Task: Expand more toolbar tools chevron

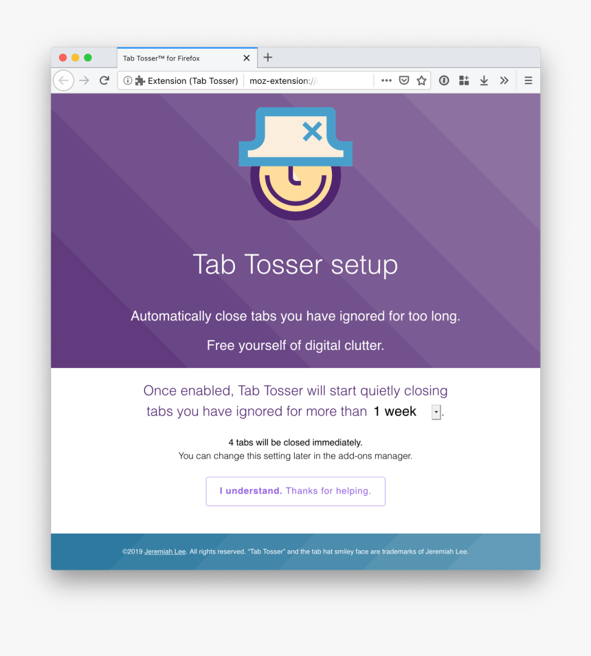Action: (504, 80)
